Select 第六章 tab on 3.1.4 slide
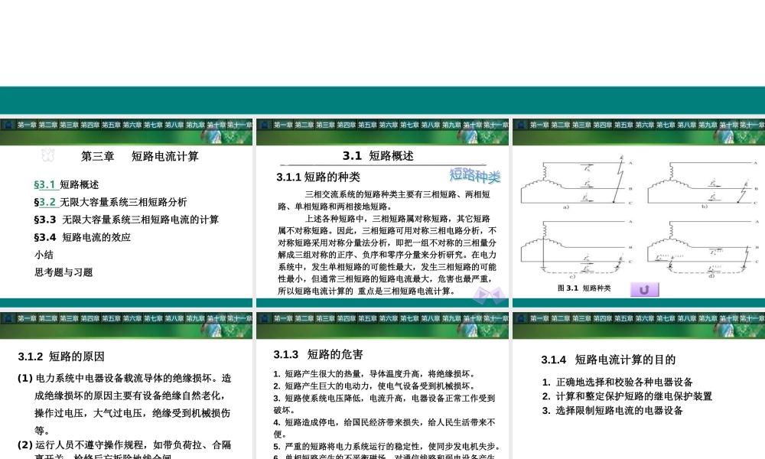 click(644, 318)
